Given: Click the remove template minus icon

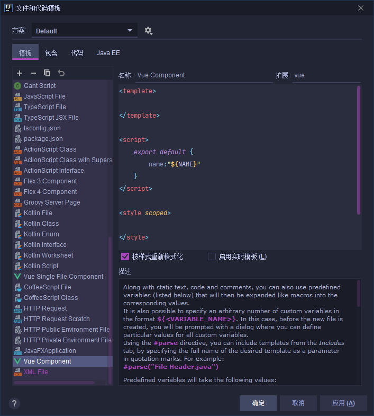Looking at the screenshot, I should pos(33,73).
